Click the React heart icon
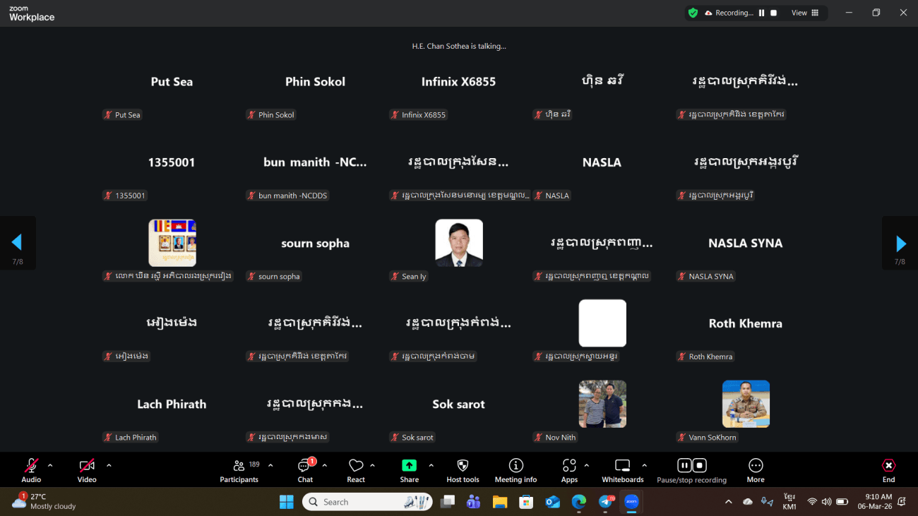 pos(356,467)
